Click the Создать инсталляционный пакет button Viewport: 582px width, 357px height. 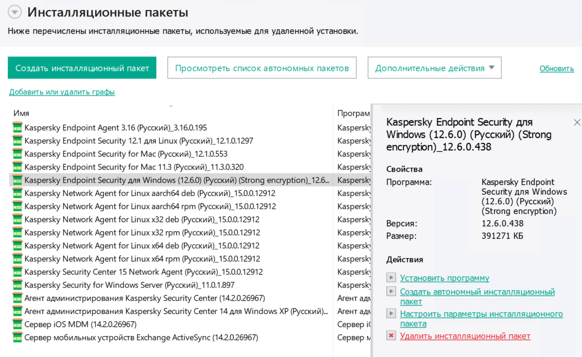click(82, 68)
